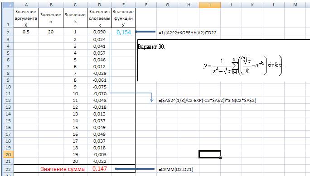
Task: Click function value cell 0,154
Action: click(x=124, y=32)
